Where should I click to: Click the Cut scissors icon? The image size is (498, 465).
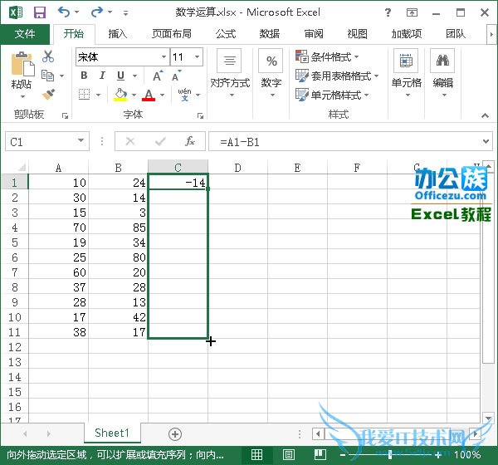pos(48,56)
